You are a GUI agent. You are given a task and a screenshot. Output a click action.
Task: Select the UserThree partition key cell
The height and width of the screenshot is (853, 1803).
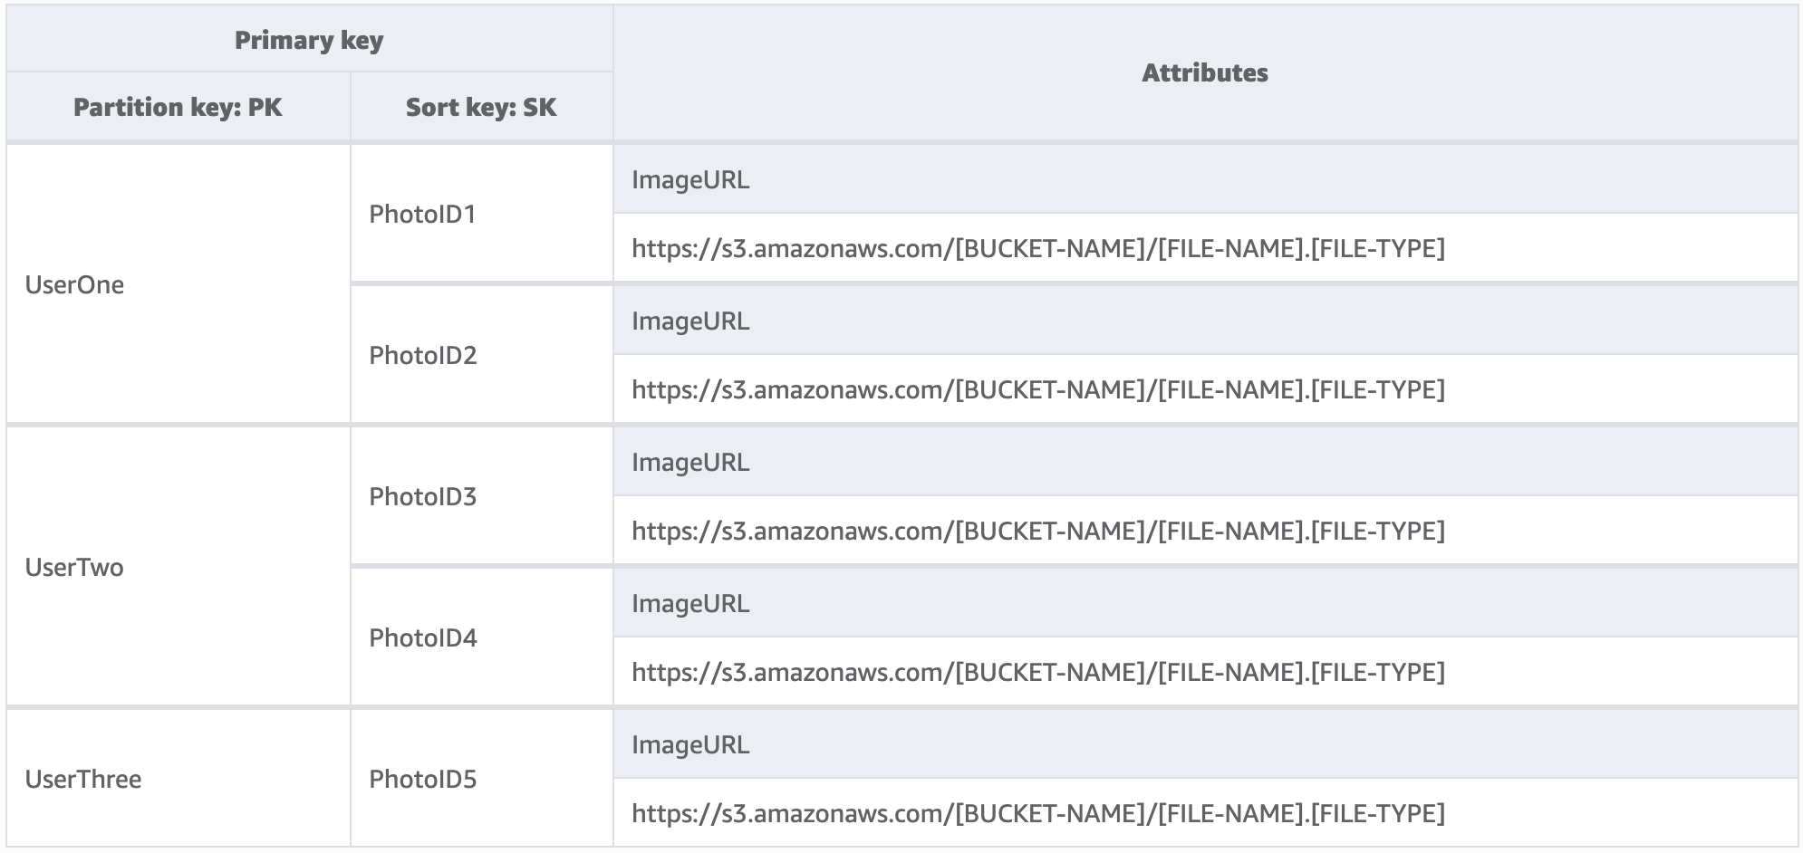[83, 780]
